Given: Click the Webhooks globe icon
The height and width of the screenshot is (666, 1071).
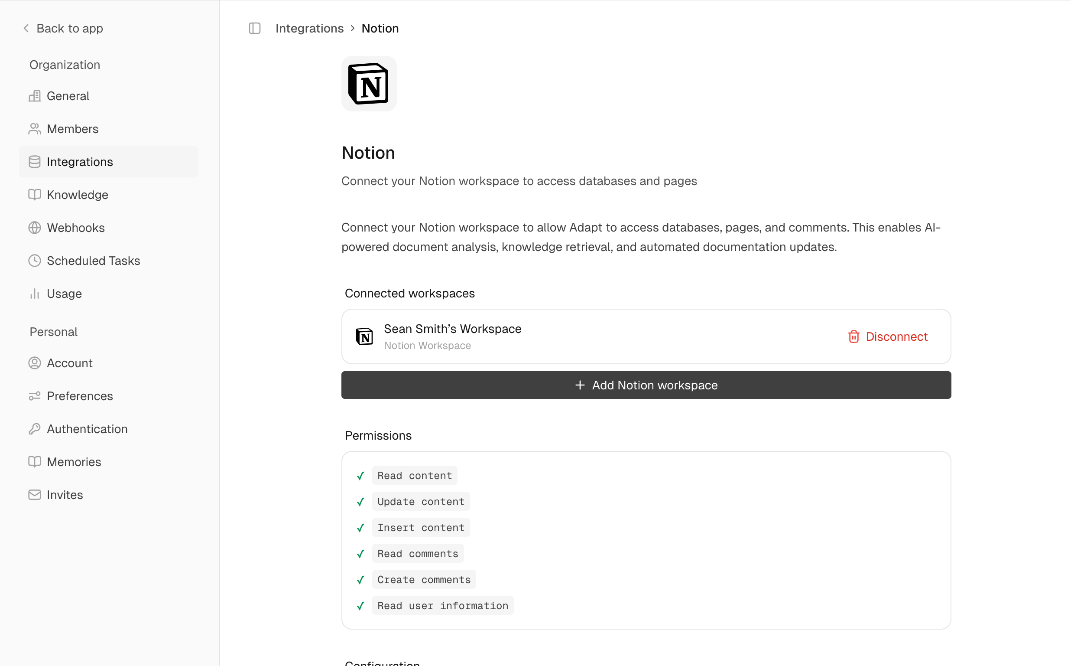Looking at the screenshot, I should (35, 228).
